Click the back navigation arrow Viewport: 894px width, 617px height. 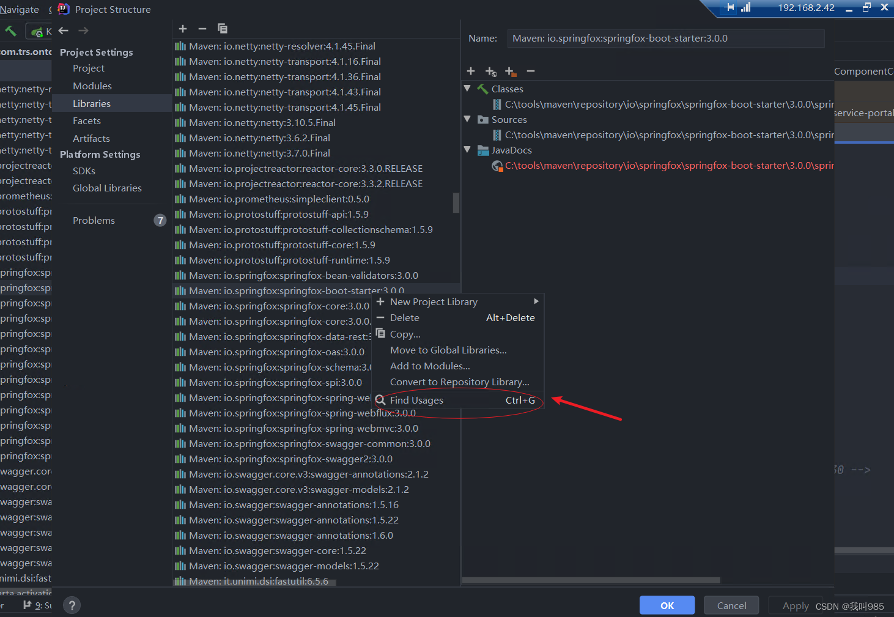[64, 31]
